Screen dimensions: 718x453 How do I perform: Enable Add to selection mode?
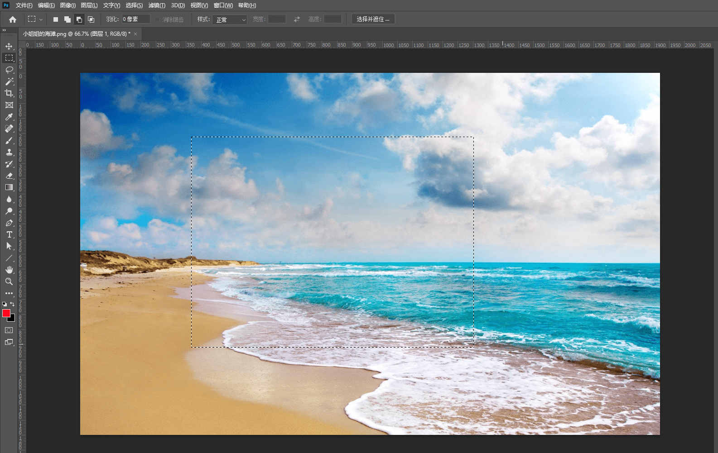67,19
